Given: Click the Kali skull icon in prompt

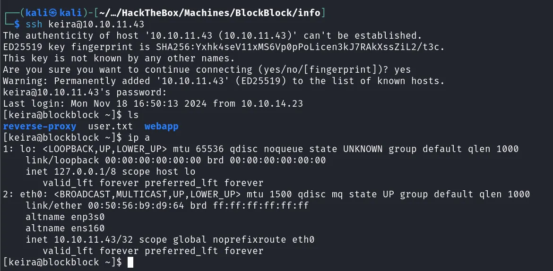Looking at the screenshot, I should 53,13.
